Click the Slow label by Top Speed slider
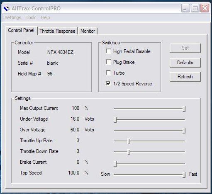This screenshot has height=194, width=212. pos(105,174)
